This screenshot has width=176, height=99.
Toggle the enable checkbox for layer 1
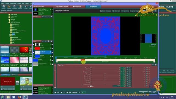[x=52, y=45]
